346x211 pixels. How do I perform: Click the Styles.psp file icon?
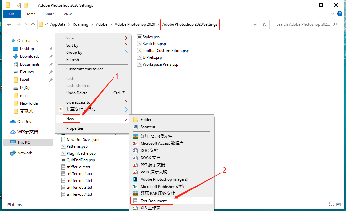coord(140,37)
